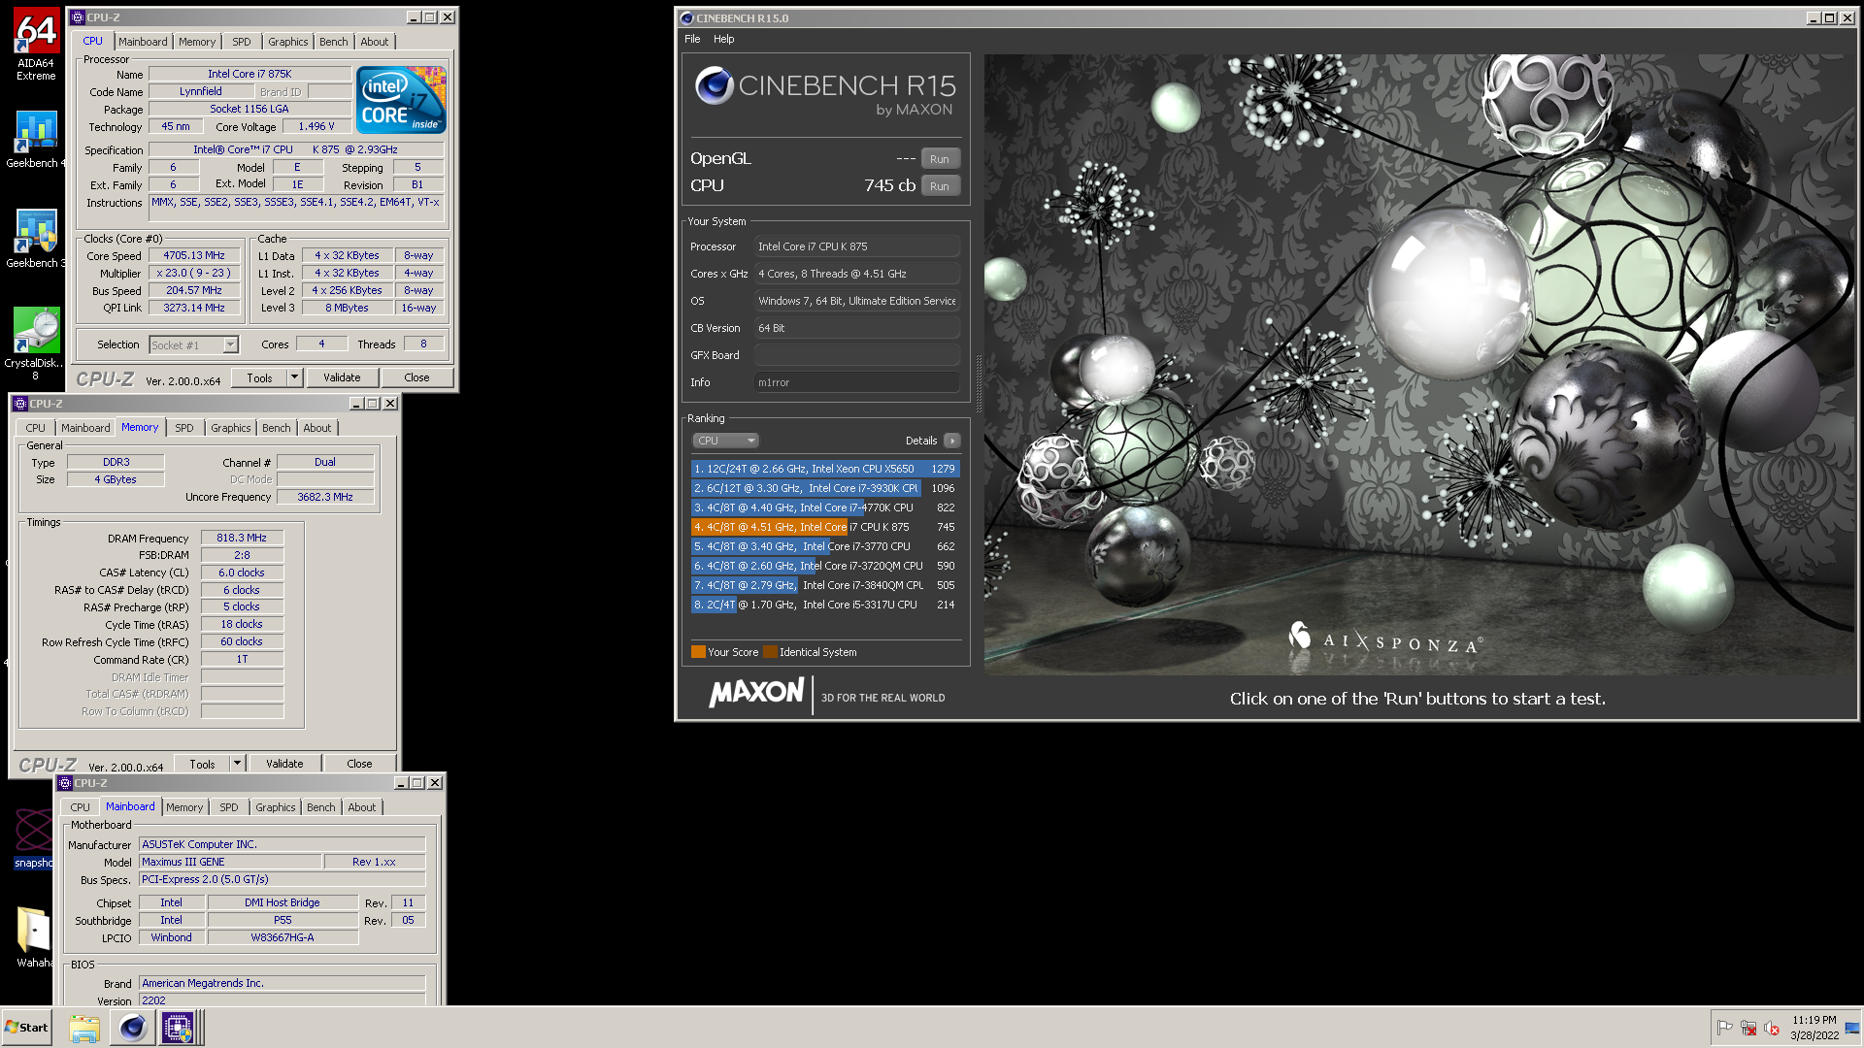The width and height of the screenshot is (1864, 1048).
Task: Open AIDA64 Extreme desktop icon
Action: point(36,46)
